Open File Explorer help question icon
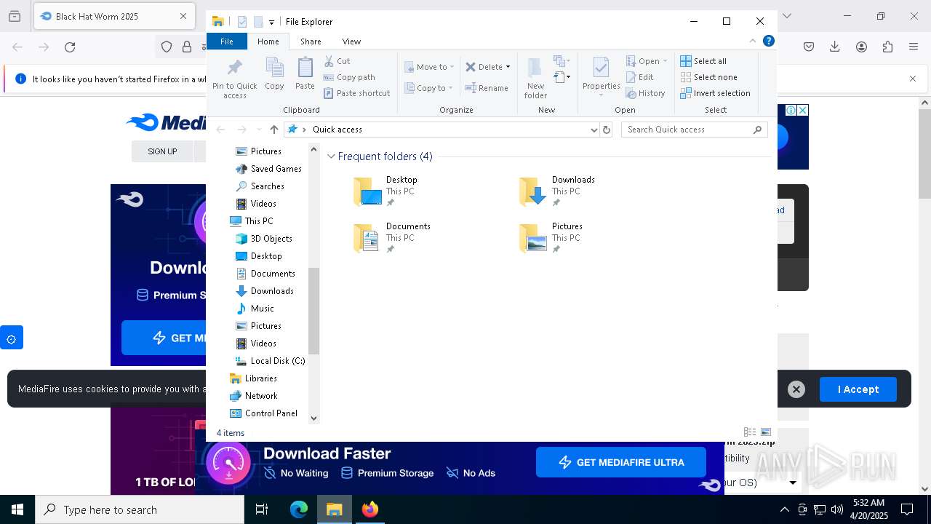Image resolution: width=931 pixels, height=524 pixels. pyautogui.click(x=768, y=41)
